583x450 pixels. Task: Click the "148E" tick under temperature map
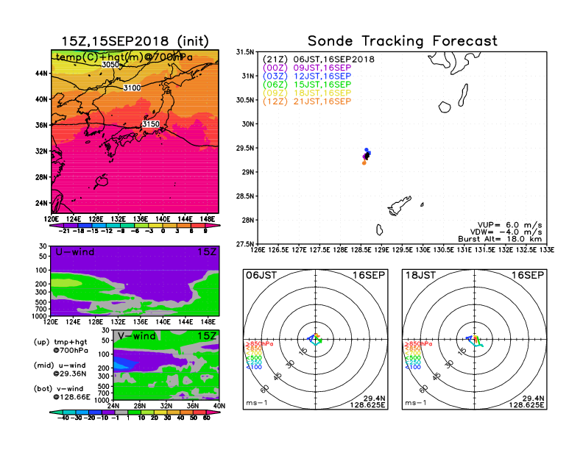coord(208,219)
